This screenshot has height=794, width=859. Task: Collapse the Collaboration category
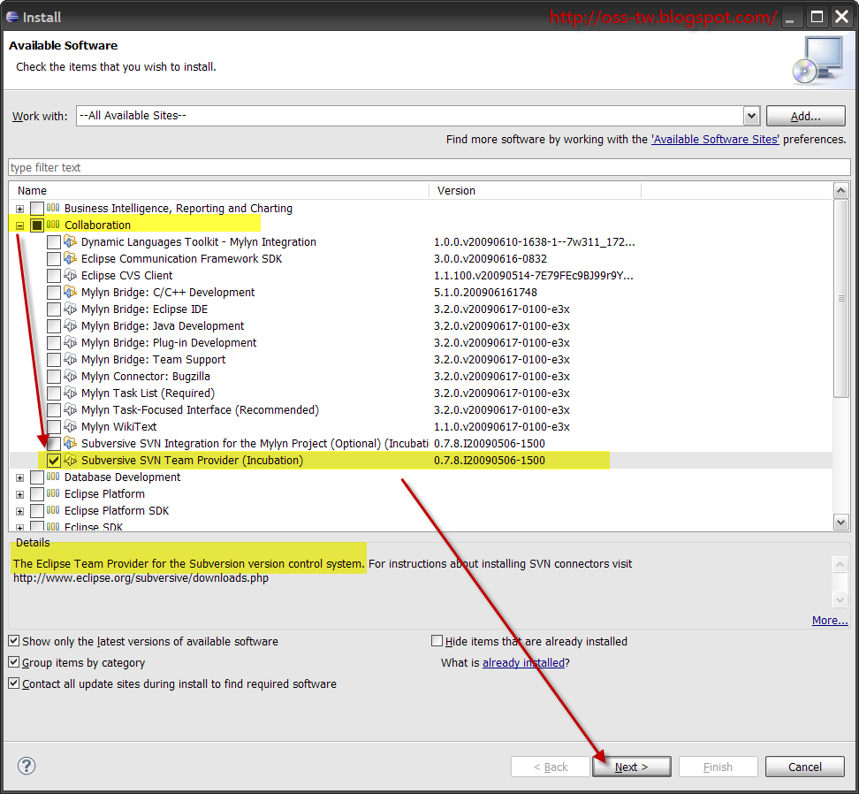(x=19, y=225)
